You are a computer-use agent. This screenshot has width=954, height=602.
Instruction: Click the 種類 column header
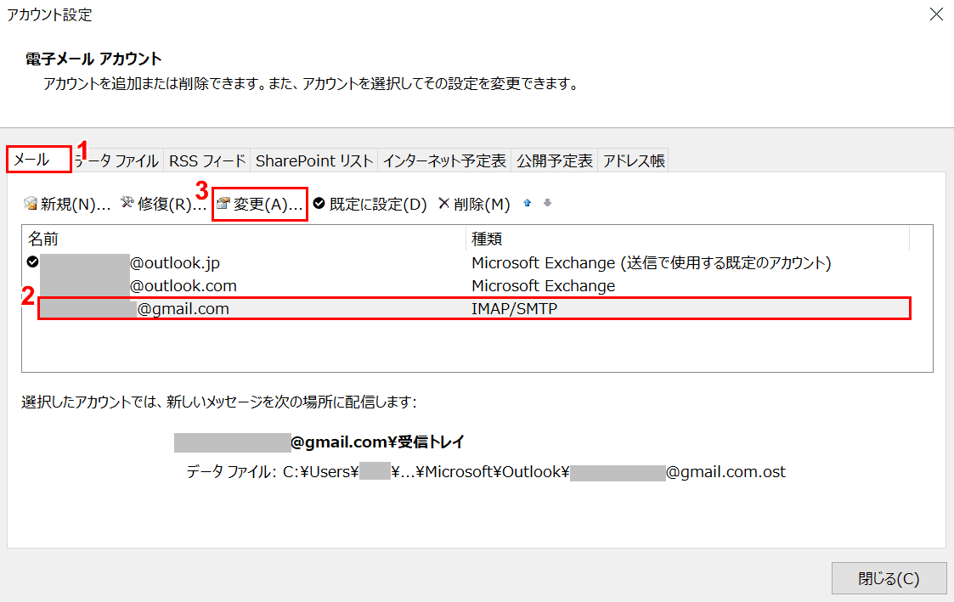(x=688, y=239)
